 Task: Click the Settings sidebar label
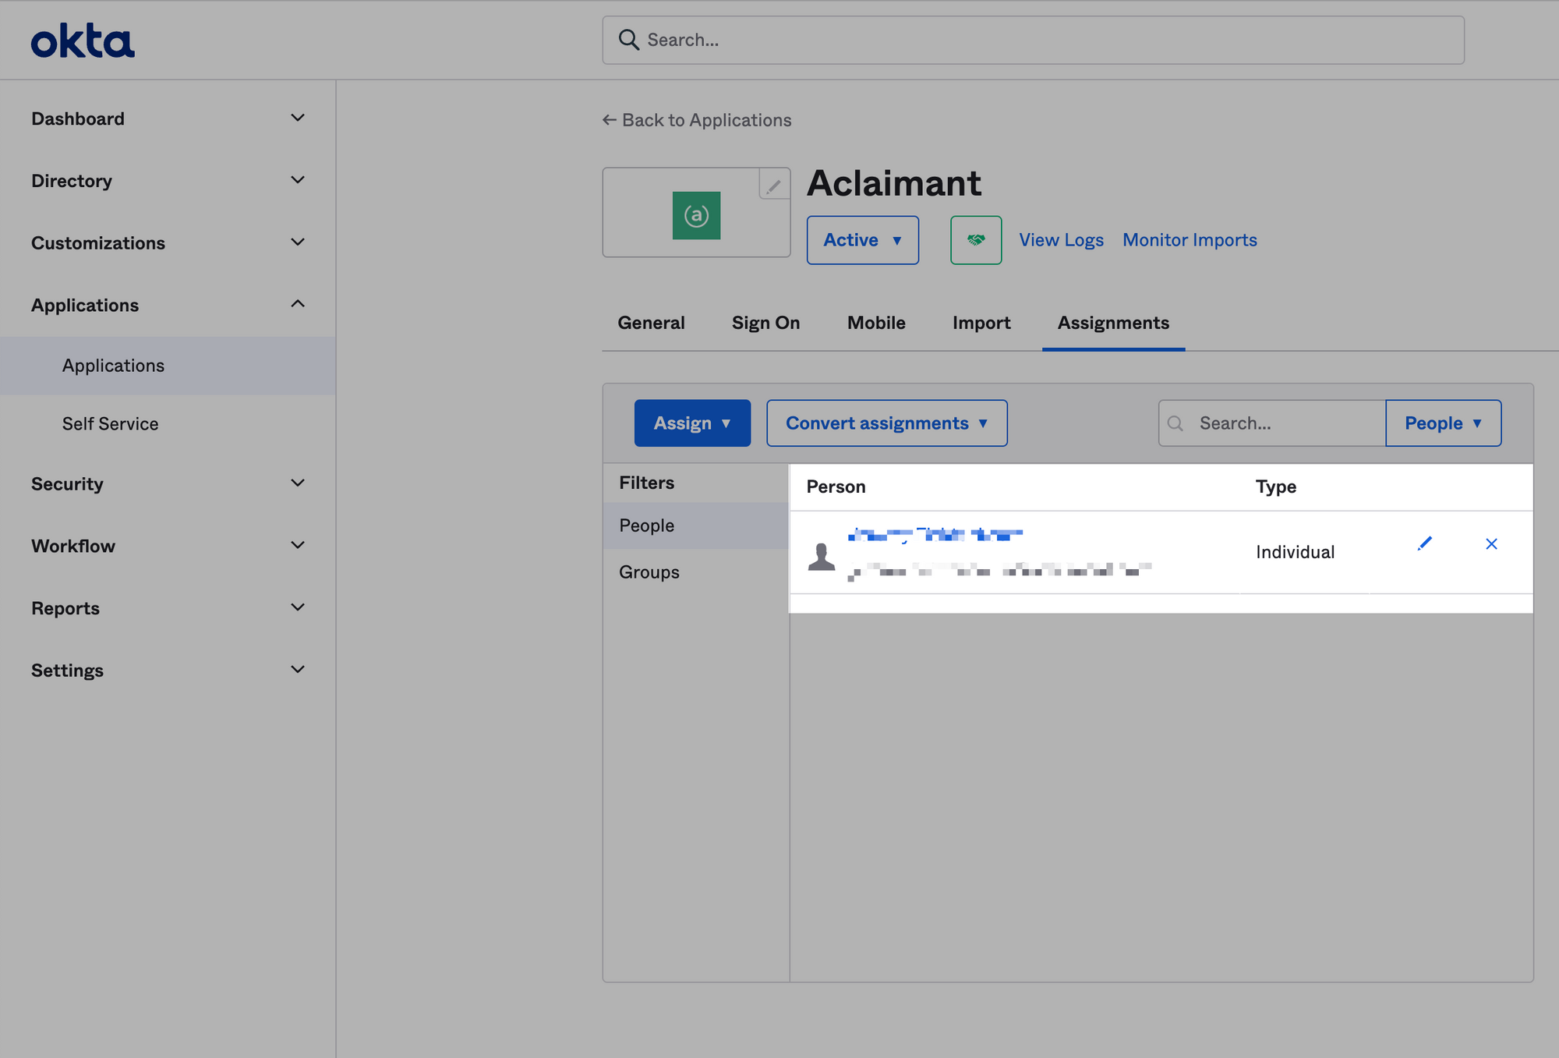tap(67, 671)
